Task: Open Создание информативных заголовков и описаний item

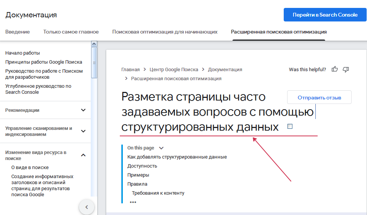Action: point(42,186)
